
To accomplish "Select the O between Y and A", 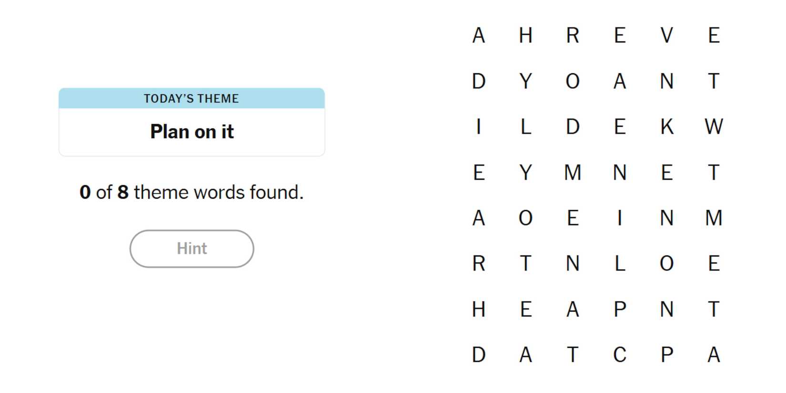I will coord(573,81).
